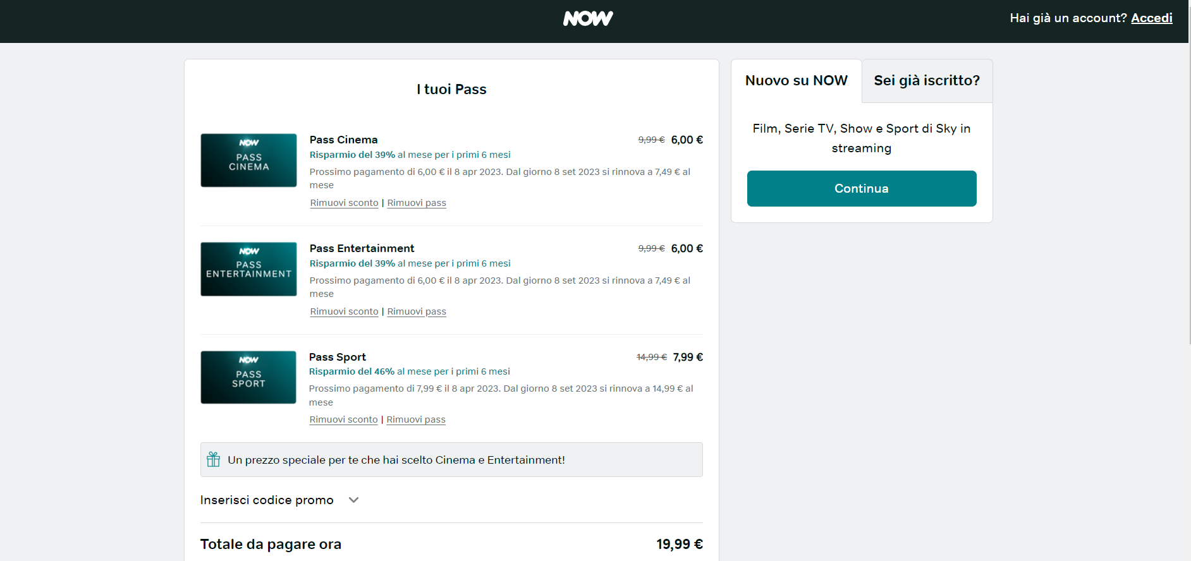
Task: Remove the Pass Sport from cart
Action: tap(416, 419)
